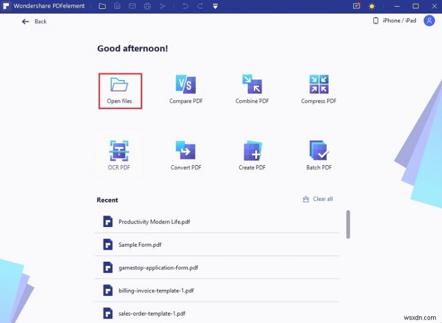This screenshot has height=323, width=442.
Task: Expand the toolbar options arrow
Action: coord(215,6)
